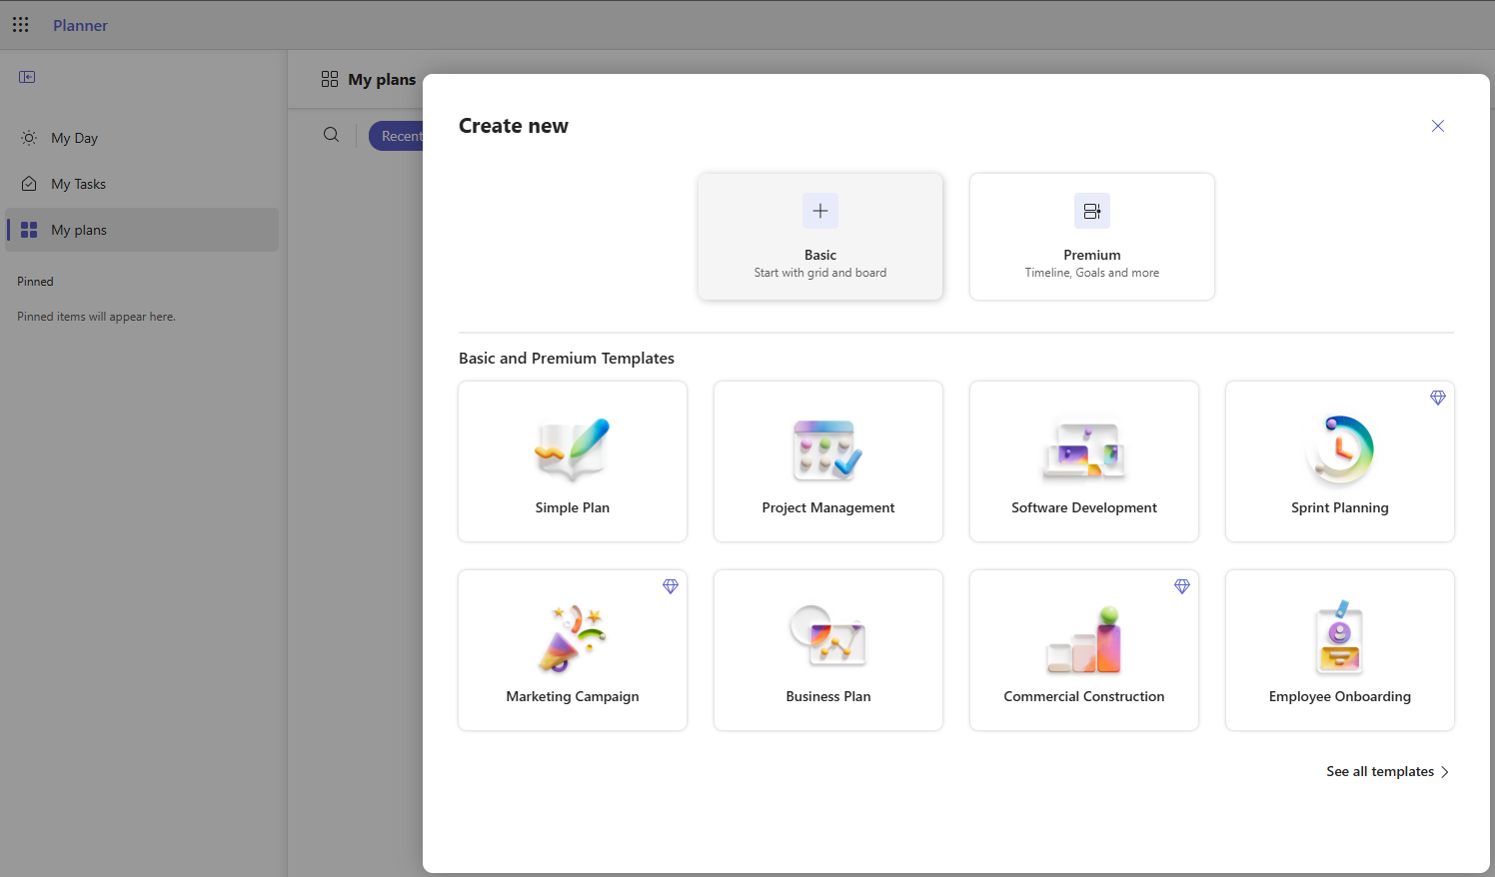Click the Sprint Planning premium diamond icon
Image resolution: width=1495 pixels, height=877 pixels.
point(1437,398)
